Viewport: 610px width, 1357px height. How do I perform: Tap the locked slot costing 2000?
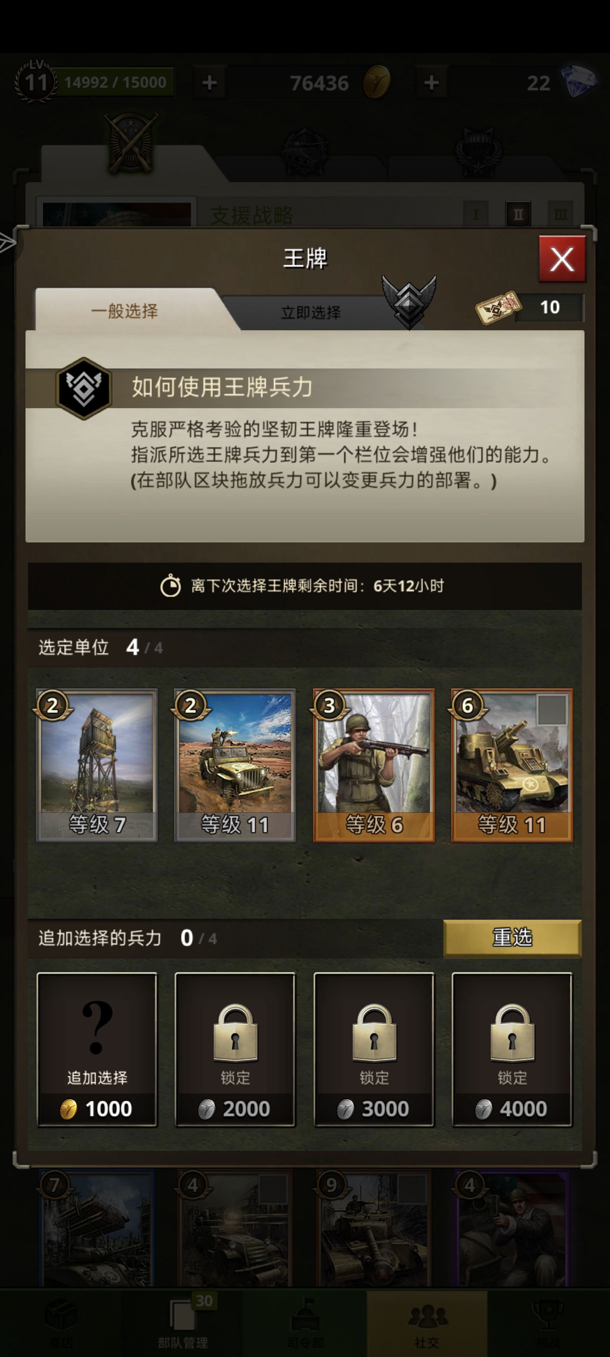(x=234, y=1049)
